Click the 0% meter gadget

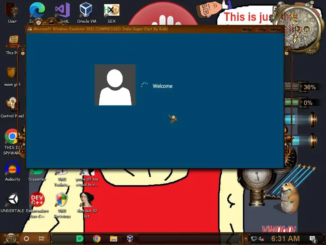(x=301, y=103)
